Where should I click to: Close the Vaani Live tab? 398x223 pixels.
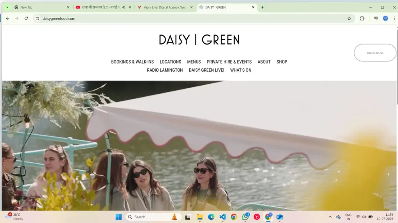pos(191,7)
